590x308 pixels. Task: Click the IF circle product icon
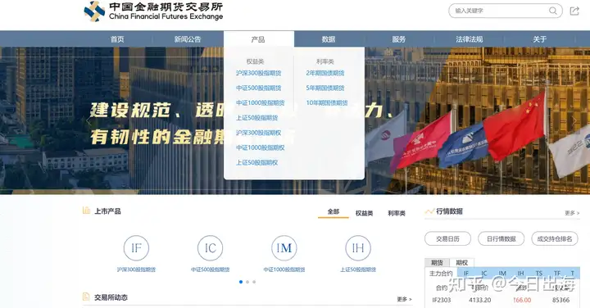pyautogui.click(x=136, y=248)
